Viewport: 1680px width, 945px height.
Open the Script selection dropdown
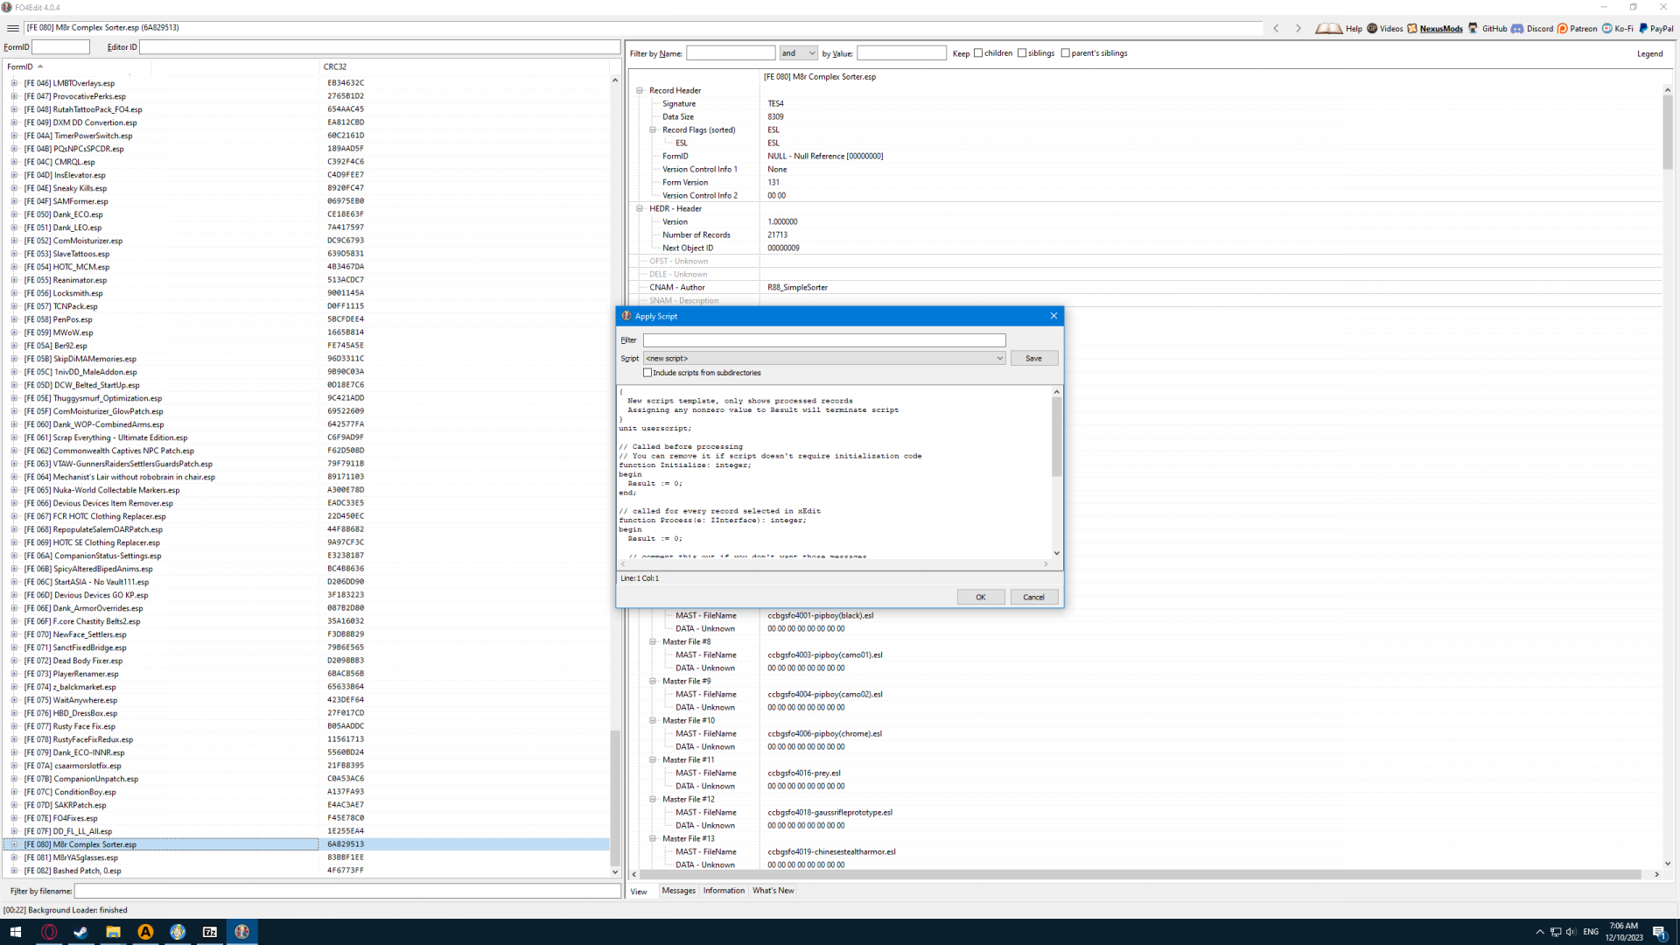point(999,359)
